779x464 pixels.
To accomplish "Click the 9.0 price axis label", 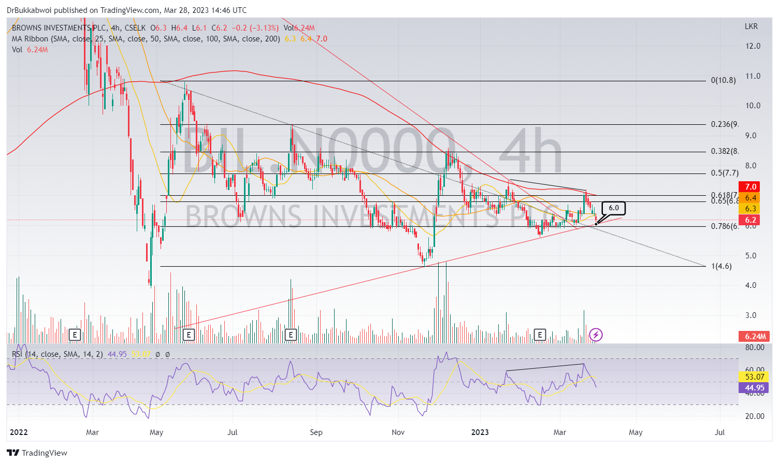I will coord(751,136).
